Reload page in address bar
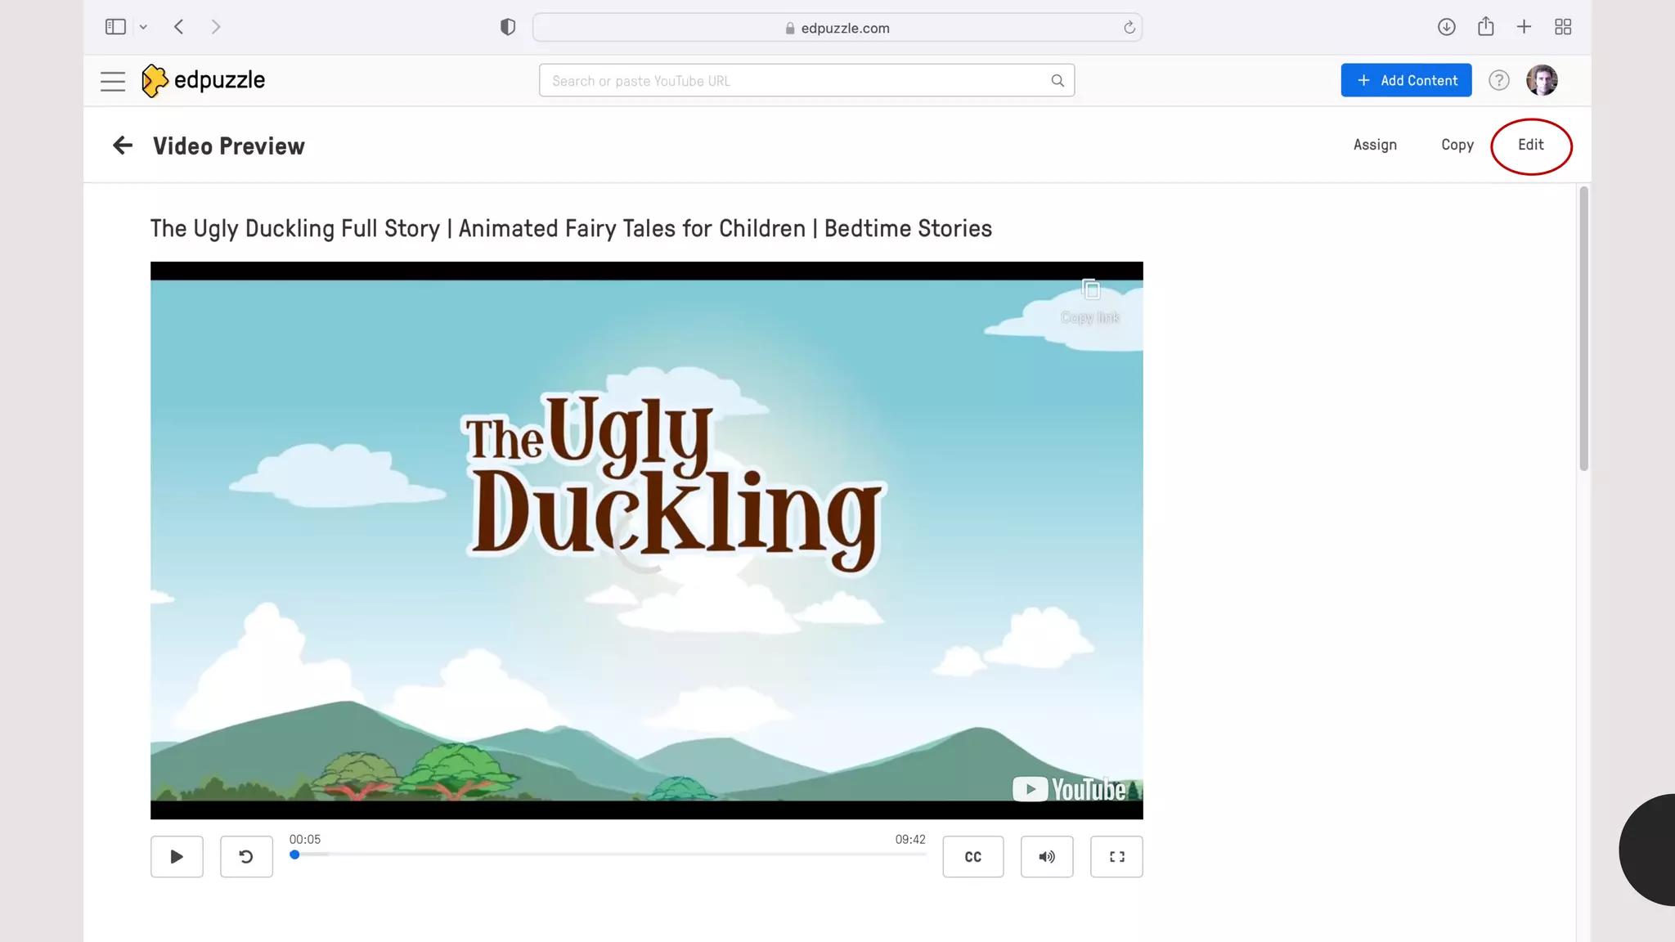Image resolution: width=1675 pixels, height=942 pixels. tap(1129, 28)
